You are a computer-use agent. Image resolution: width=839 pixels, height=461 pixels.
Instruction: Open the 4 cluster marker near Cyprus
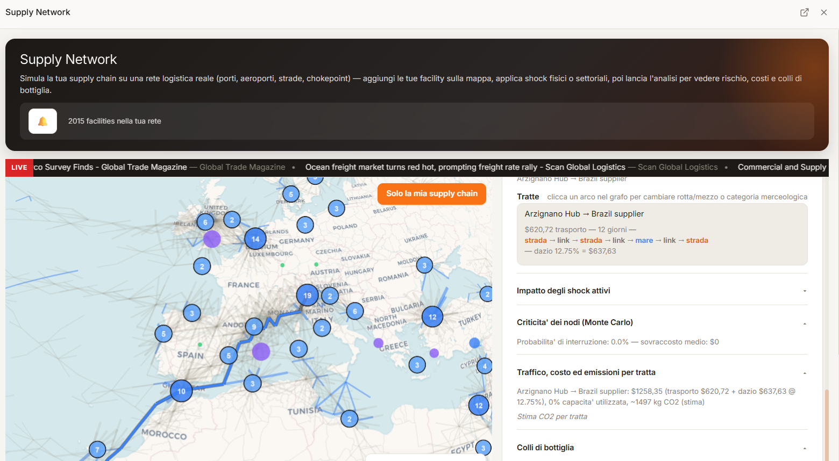click(485, 366)
